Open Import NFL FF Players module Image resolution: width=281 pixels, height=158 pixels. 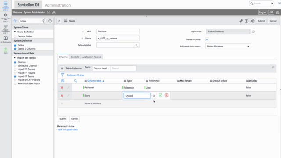click(x=29, y=80)
